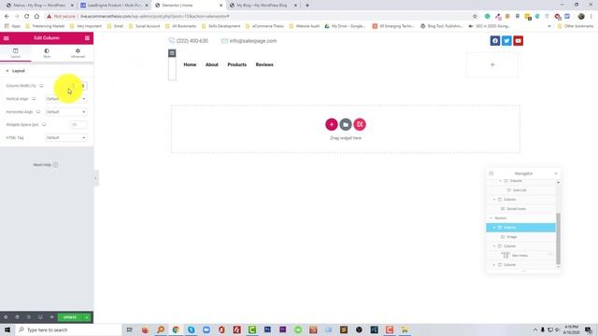The height and width of the screenshot is (336, 598).
Task: Select Nav Menu item in Navigator
Action: tap(520, 256)
